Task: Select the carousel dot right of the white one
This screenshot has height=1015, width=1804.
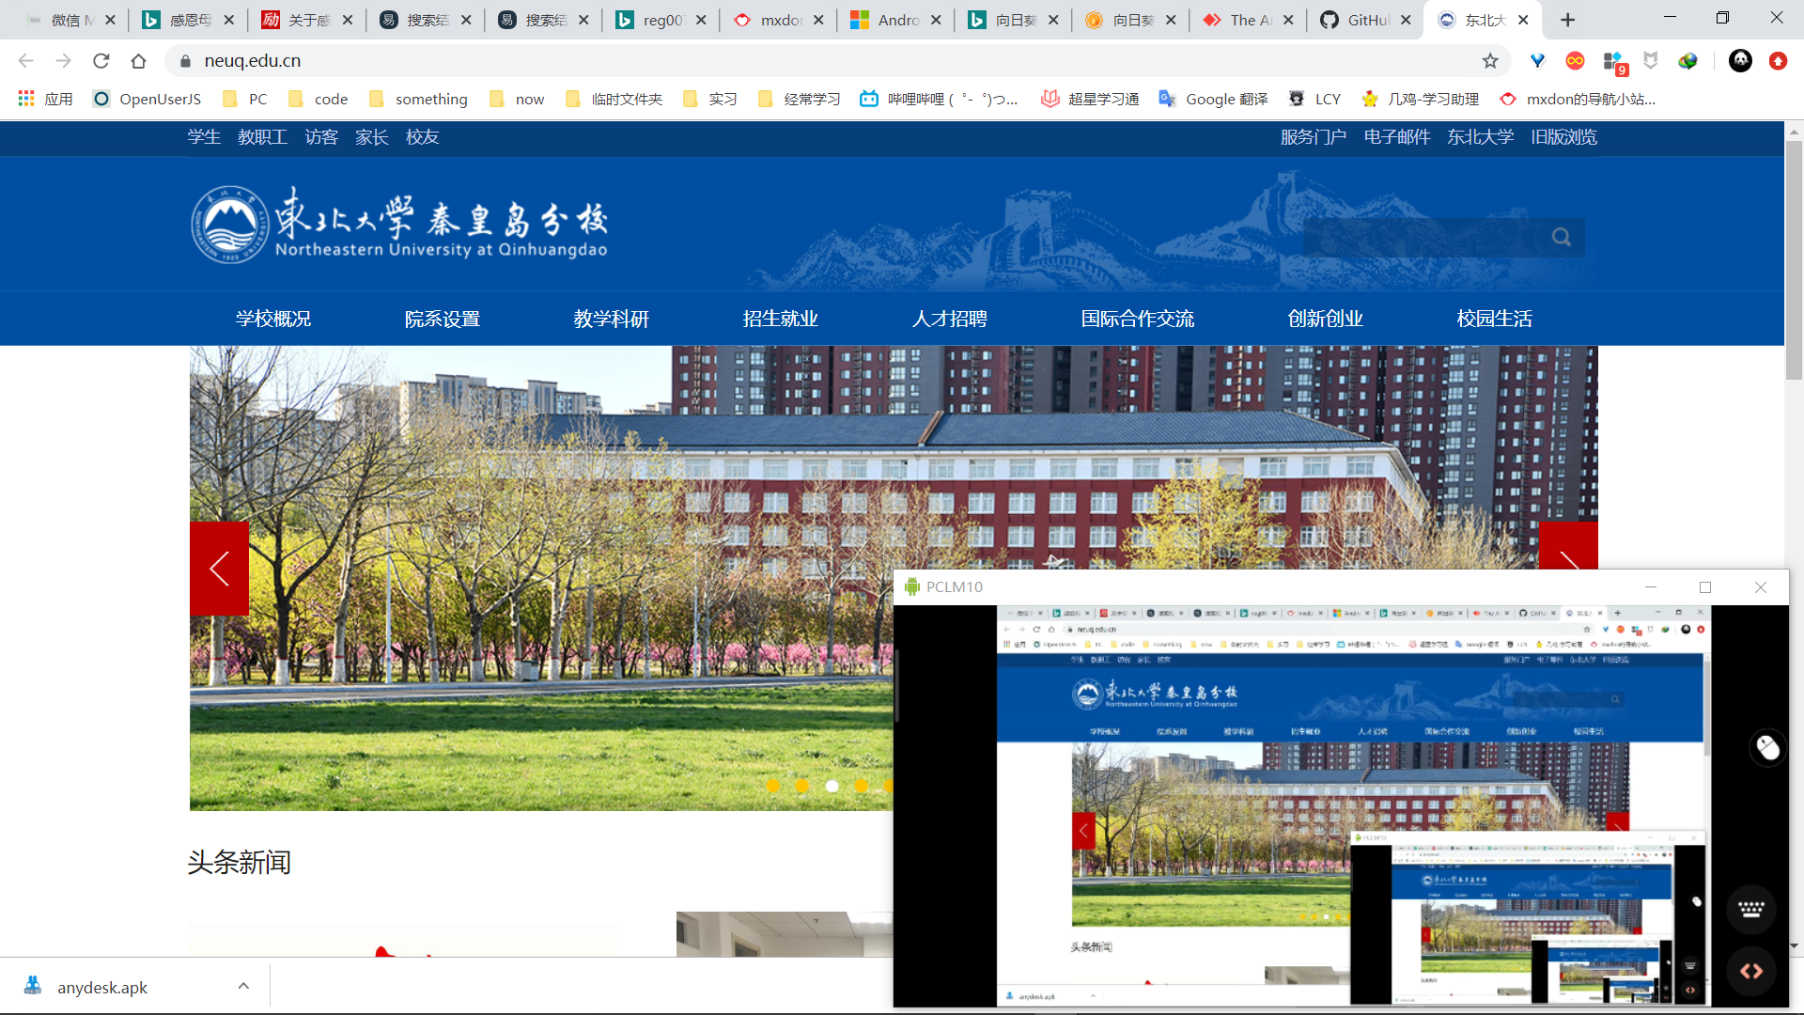Action: click(x=861, y=786)
